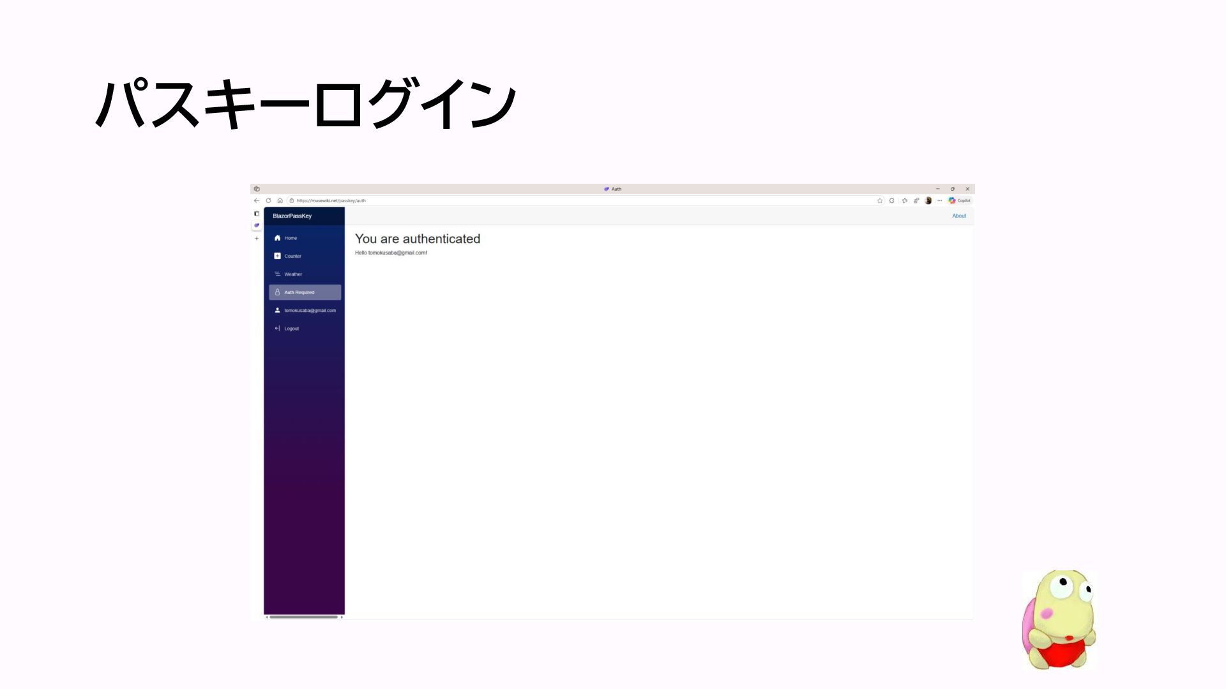Open a new tab with plus icon
The image size is (1226, 689).
coord(257,239)
